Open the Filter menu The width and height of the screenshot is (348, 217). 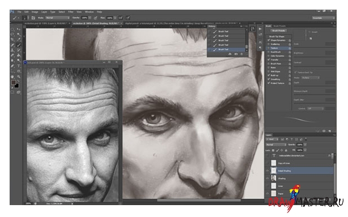[x=71, y=12]
